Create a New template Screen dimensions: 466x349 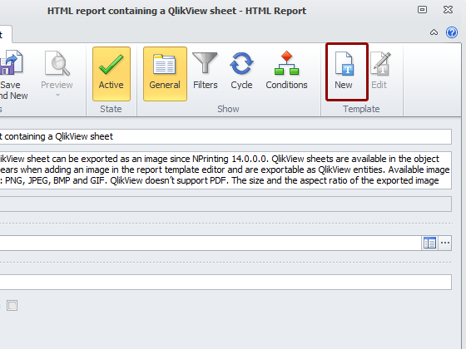[347, 71]
